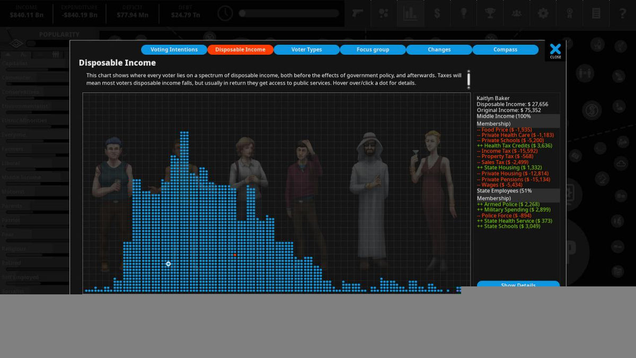Click the term progress bar in top bar

click(289, 14)
